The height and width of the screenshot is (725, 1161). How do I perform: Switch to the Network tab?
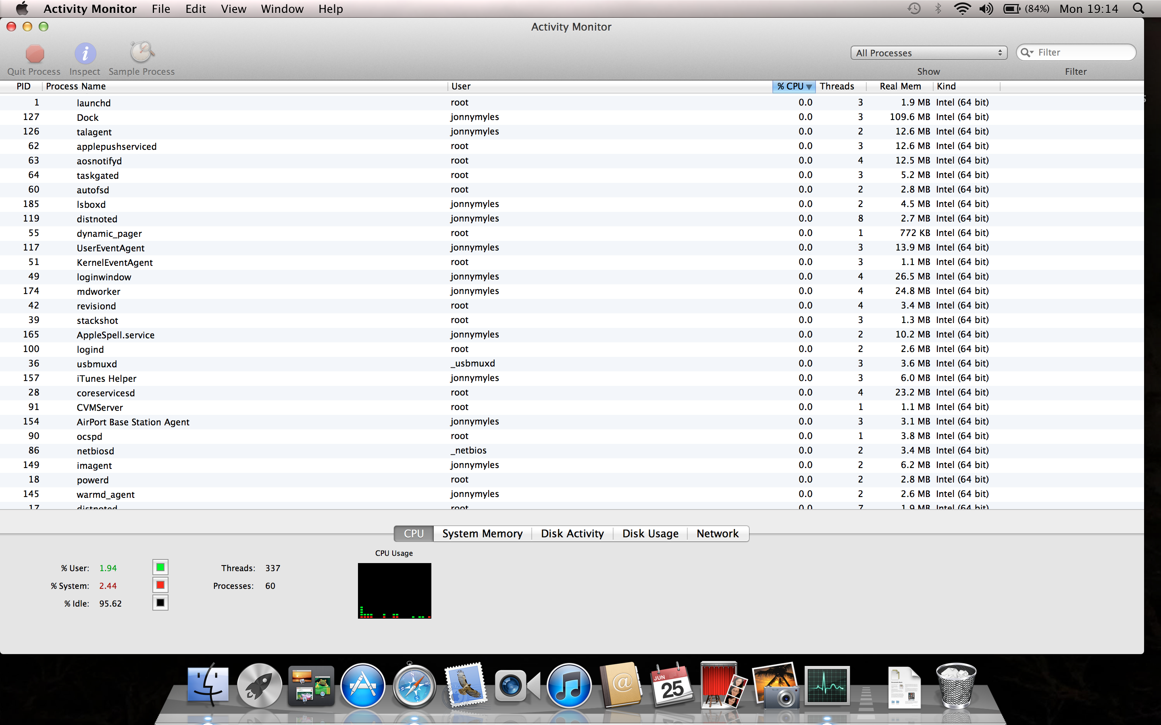pos(718,534)
